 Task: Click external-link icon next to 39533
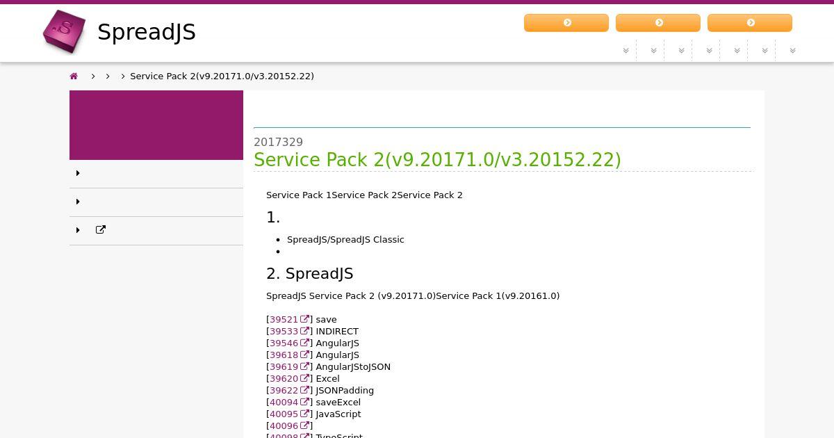coord(304,331)
